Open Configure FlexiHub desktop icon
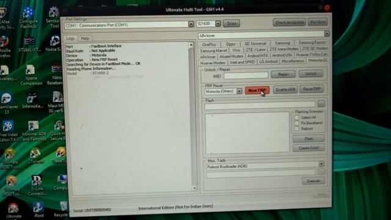 [28, 18]
